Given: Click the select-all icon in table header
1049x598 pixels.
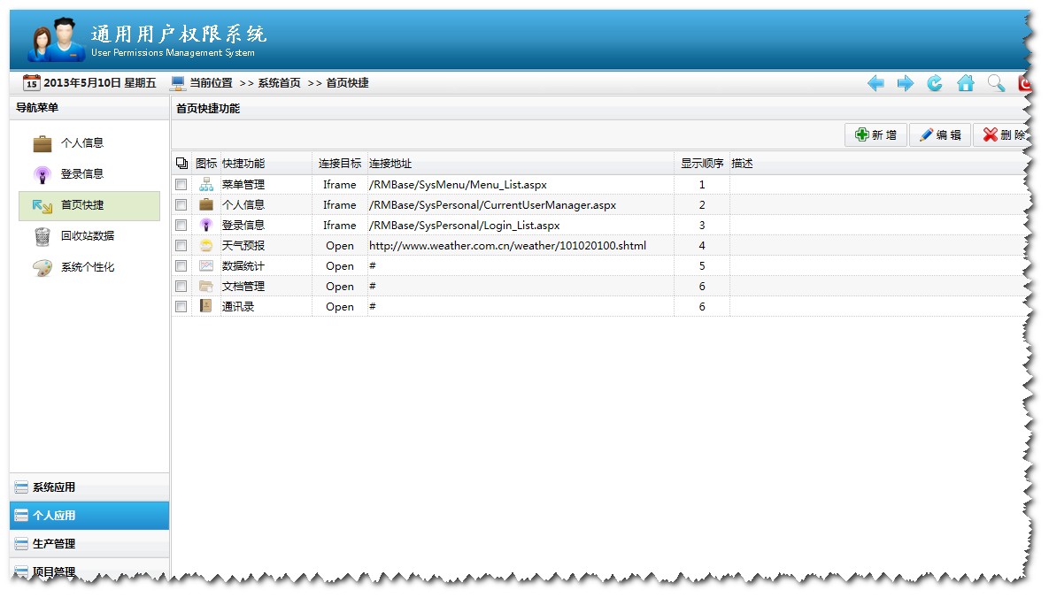Looking at the screenshot, I should tap(181, 163).
